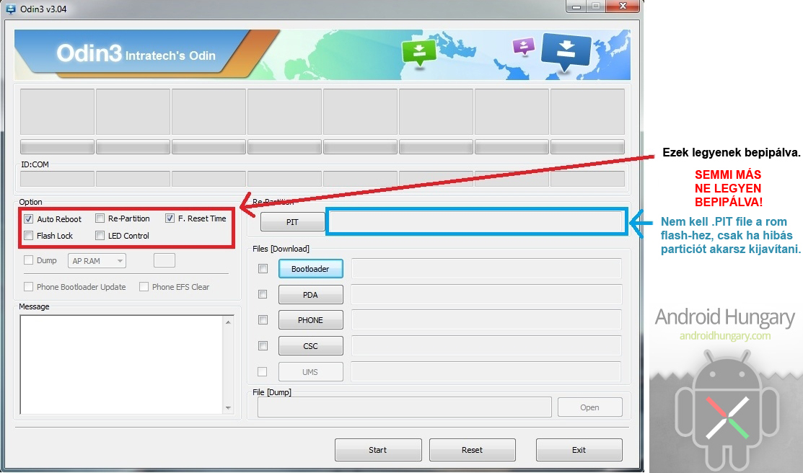Click the CSC file button

click(x=310, y=346)
